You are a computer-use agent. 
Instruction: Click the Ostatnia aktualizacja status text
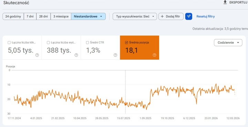tap(220, 29)
